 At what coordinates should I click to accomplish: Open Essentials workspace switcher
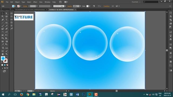pyautogui.click(x=136, y=2)
